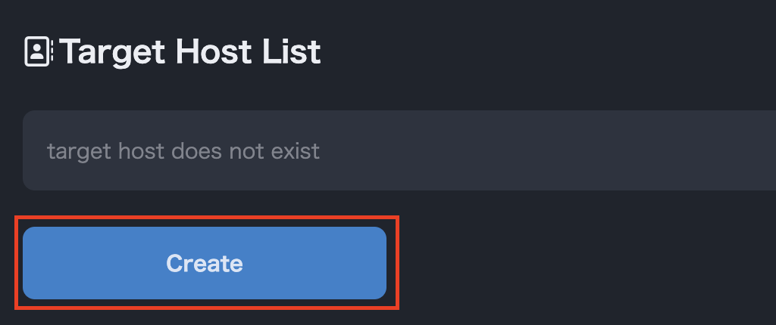
Task: Click the word List in the heading
Action: [296, 51]
